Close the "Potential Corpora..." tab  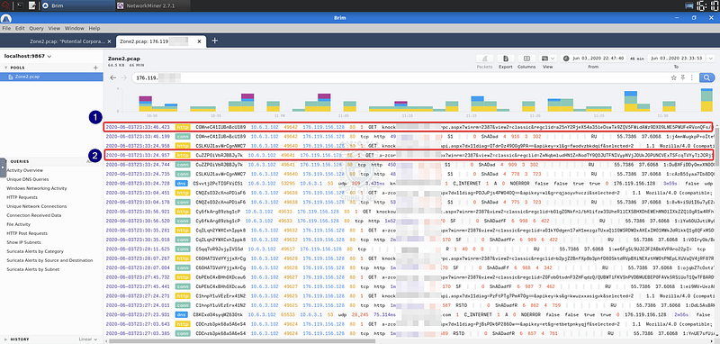click(x=109, y=41)
